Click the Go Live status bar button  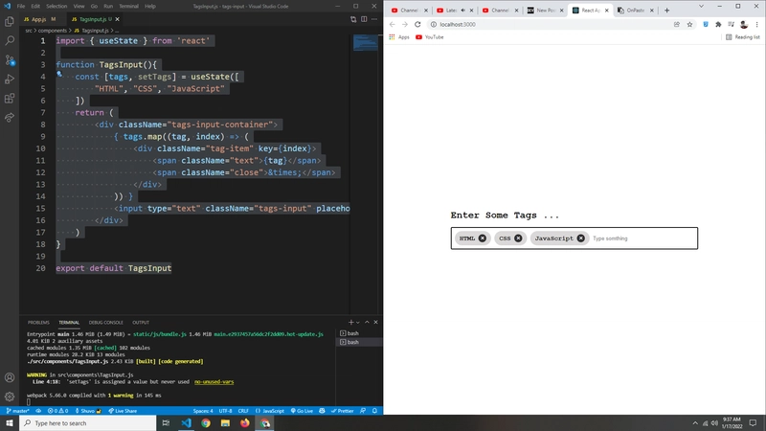point(302,411)
